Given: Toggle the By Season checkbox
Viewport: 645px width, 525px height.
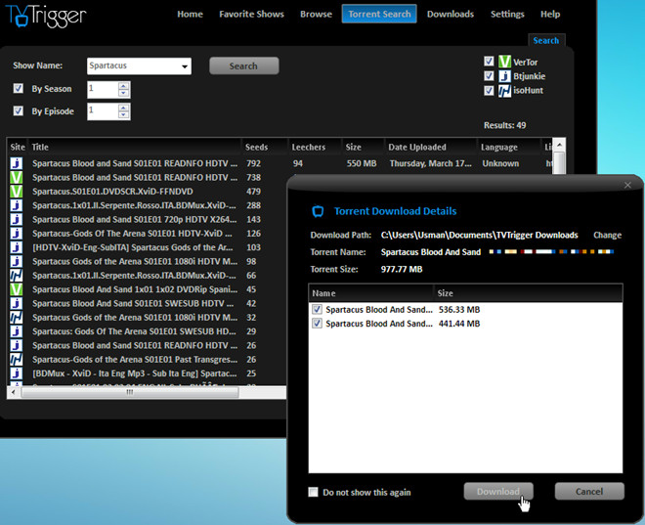Looking at the screenshot, I should (x=19, y=88).
